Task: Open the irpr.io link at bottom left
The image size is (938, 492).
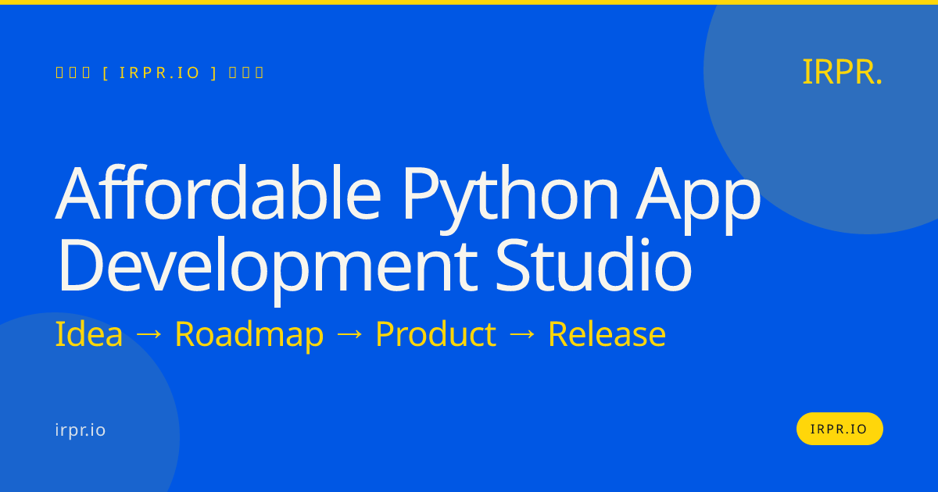Action: point(81,430)
